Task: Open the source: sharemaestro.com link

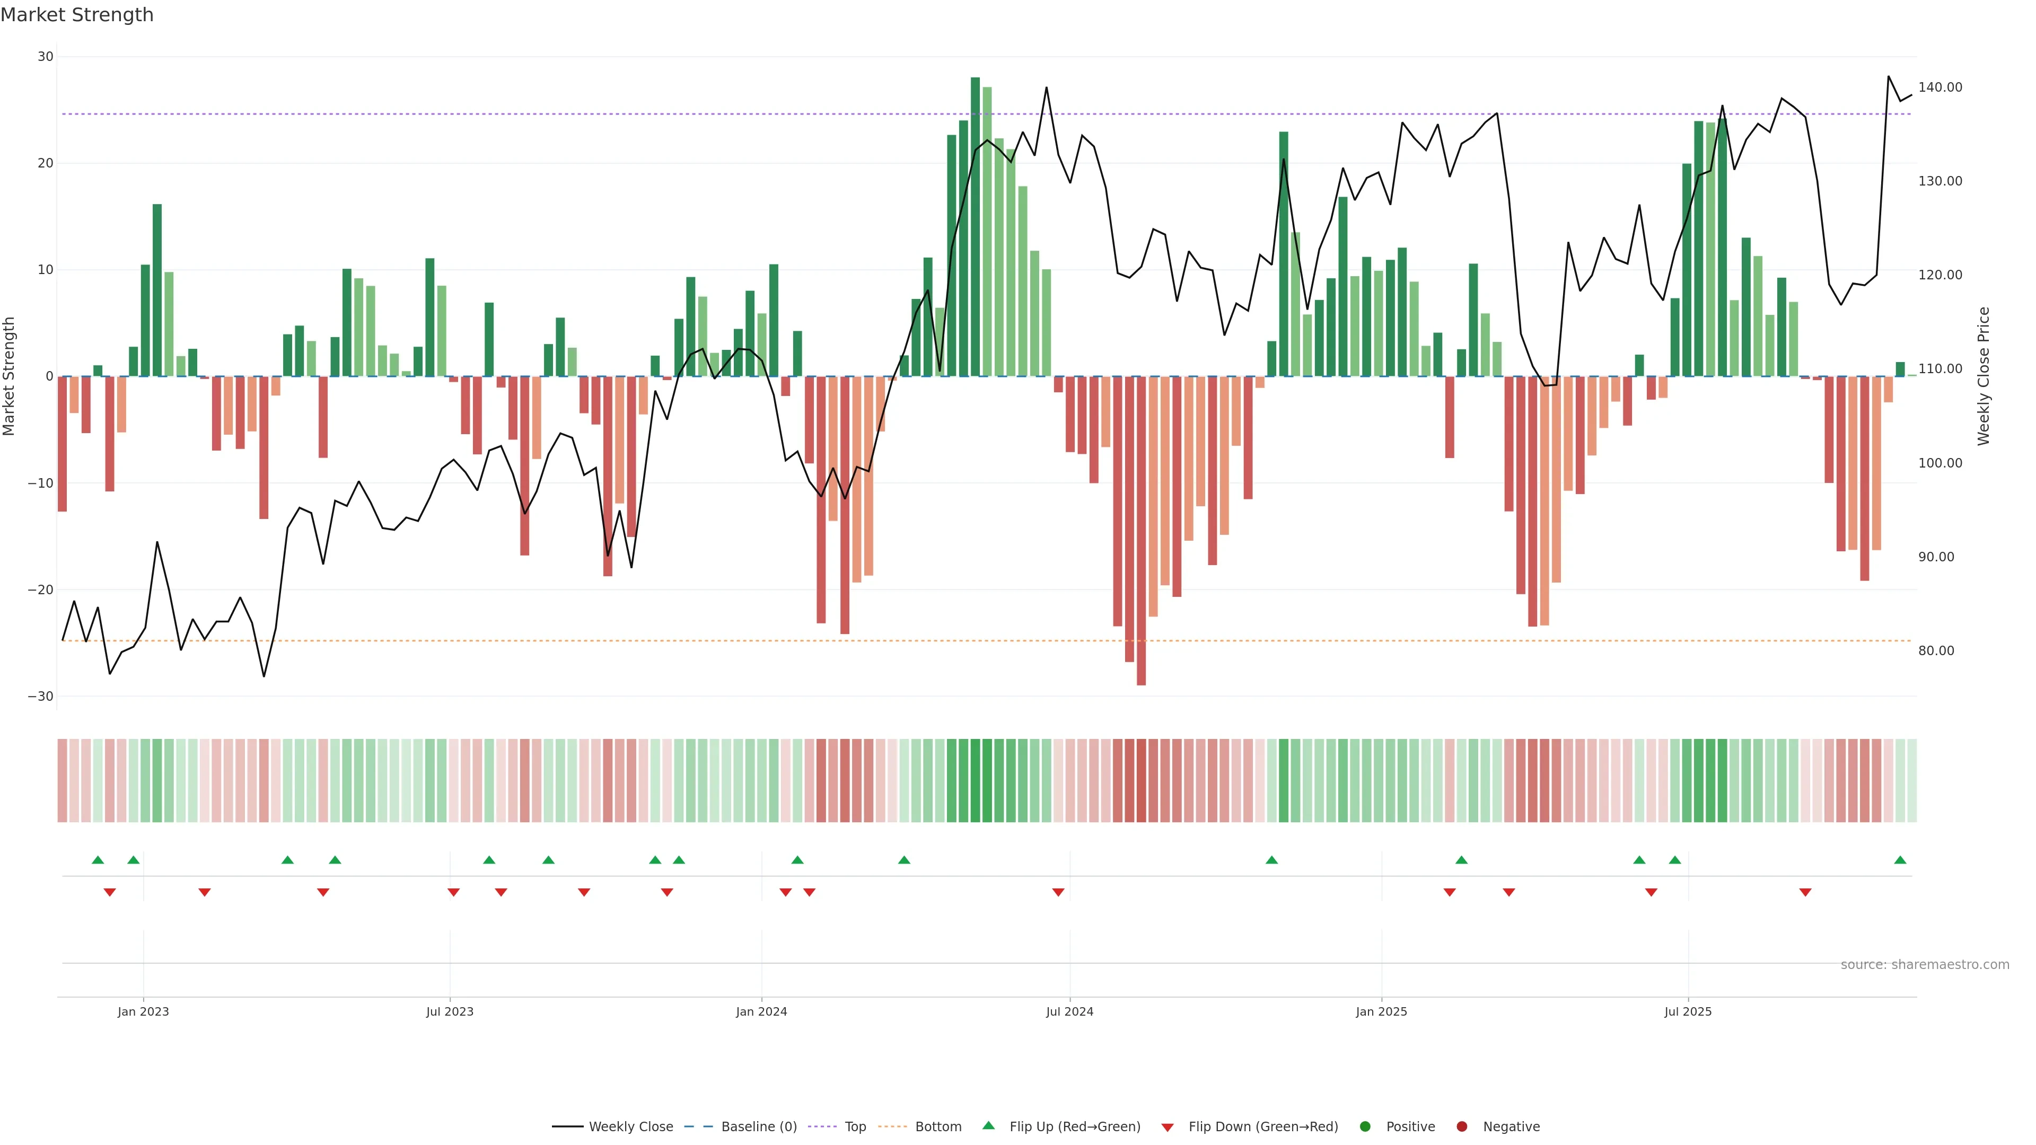Action: (x=1925, y=964)
